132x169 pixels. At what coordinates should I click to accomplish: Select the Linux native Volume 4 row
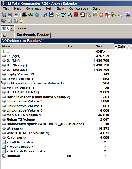(67, 106)
